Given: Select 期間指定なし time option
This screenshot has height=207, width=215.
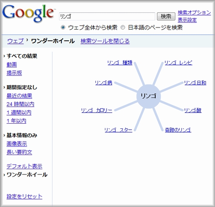Looking at the screenshot, I should point(22,87).
